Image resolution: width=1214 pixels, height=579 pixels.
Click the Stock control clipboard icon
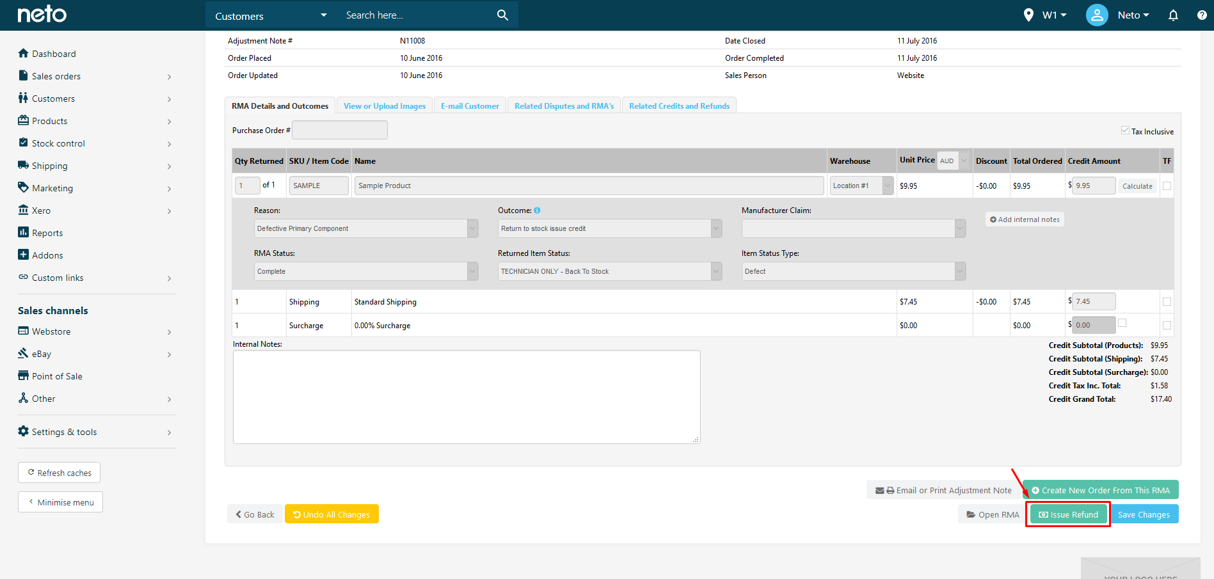[24, 143]
